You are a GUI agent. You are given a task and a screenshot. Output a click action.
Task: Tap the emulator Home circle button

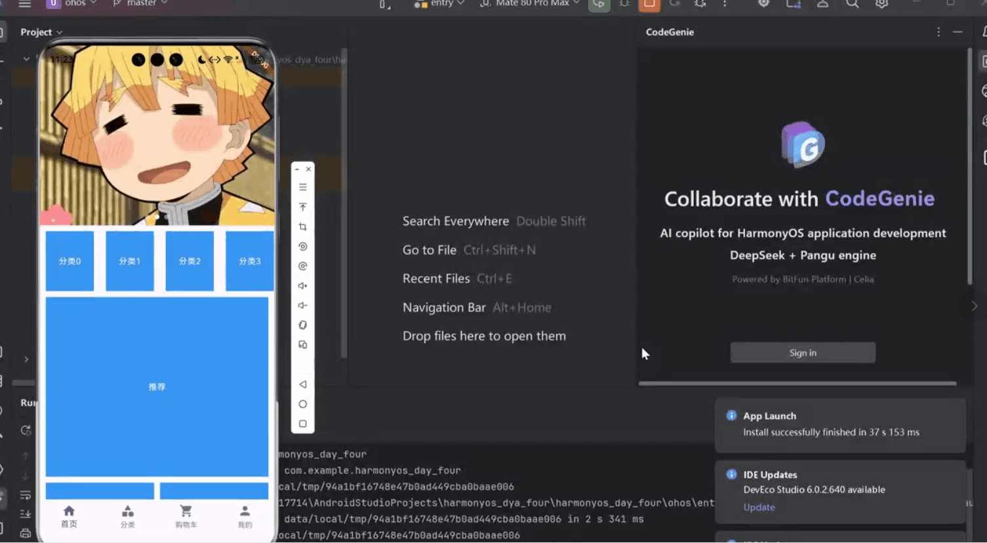point(302,404)
